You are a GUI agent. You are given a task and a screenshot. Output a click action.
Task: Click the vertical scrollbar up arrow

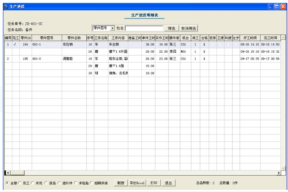tap(283, 37)
